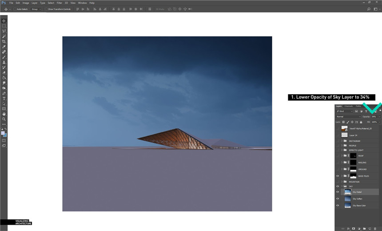Open the Group auto-select dropdown
The width and height of the screenshot is (382, 231).
tap(36, 9)
